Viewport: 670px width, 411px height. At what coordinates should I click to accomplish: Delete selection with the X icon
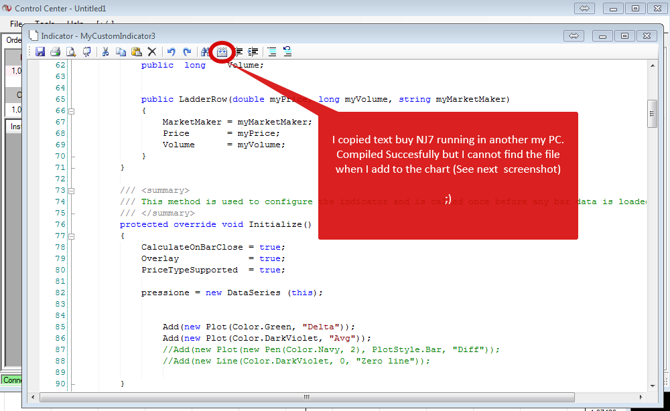(151, 52)
